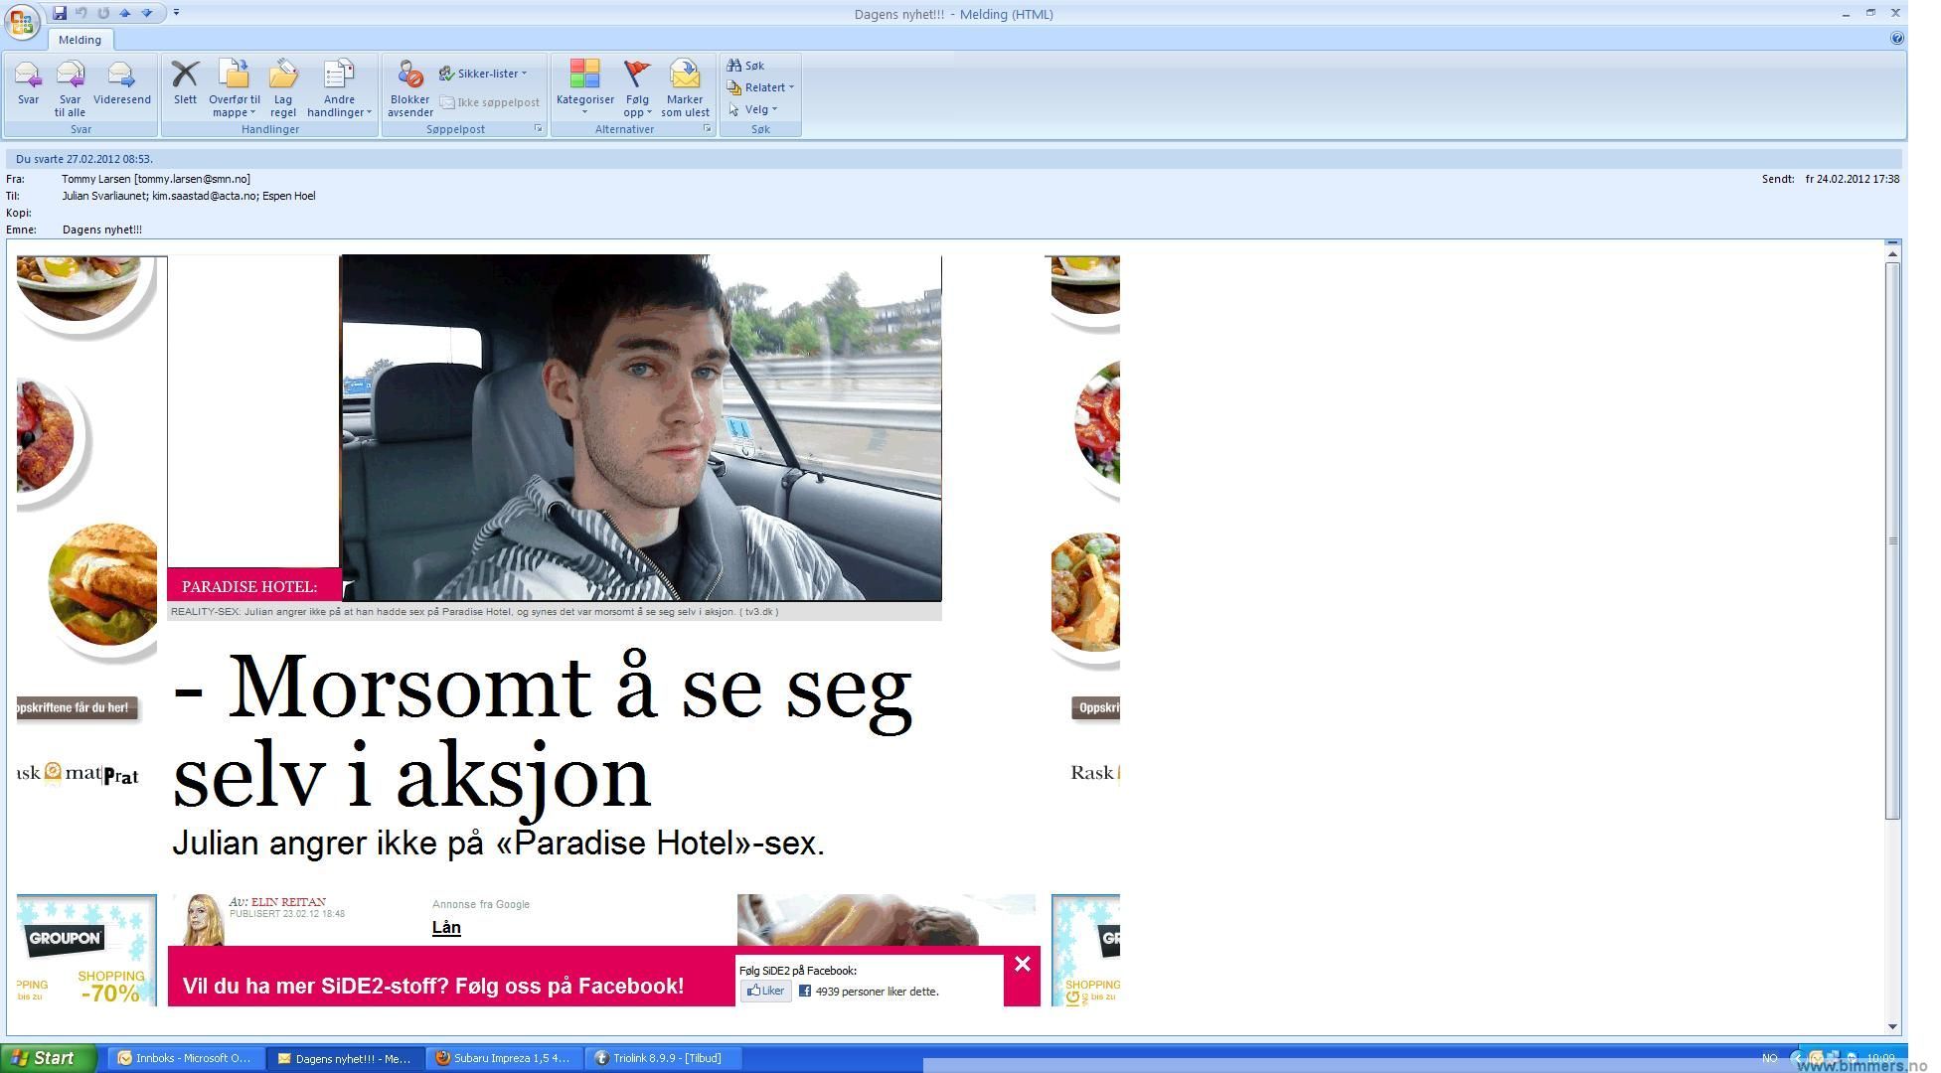The width and height of the screenshot is (1941, 1073).
Task: Click NO language indicator in tray
Action: [x=1770, y=1058]
